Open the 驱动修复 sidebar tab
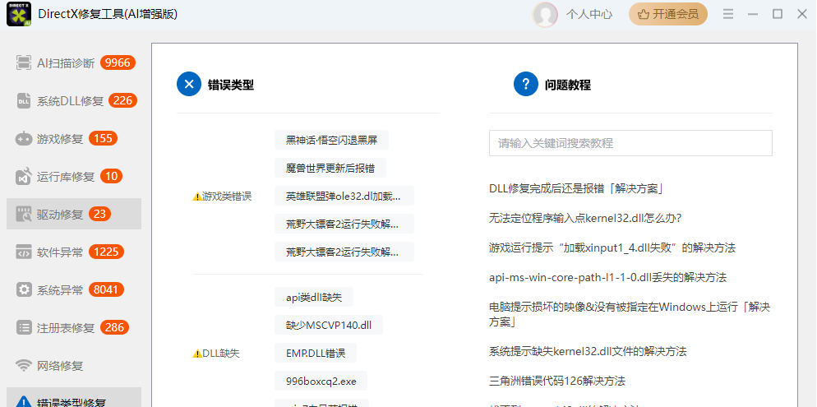The width and height of the screenshot is (817, 407). 73,214
